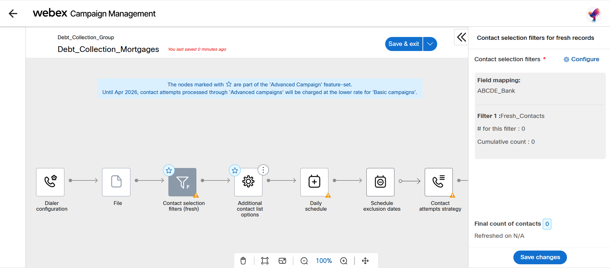Click the pan/move arrows icon
Viewport: 610px width, 270px height.
click(365, 261)
